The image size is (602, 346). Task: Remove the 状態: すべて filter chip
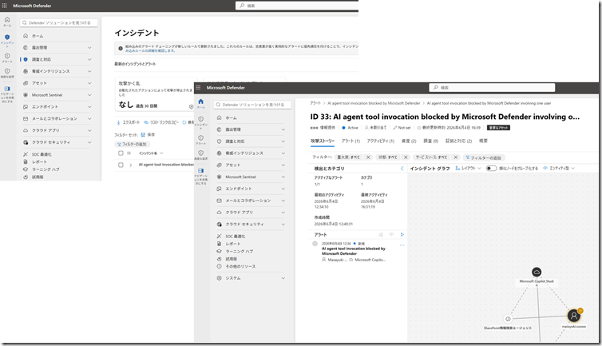click(x=406, y=157)
